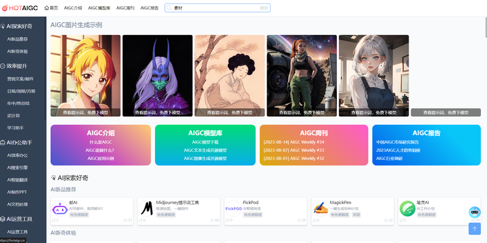Open AIGC Weekly #32 link
Image resolution: width=487 pixels, height=243 pixels.
pos(294,159)
